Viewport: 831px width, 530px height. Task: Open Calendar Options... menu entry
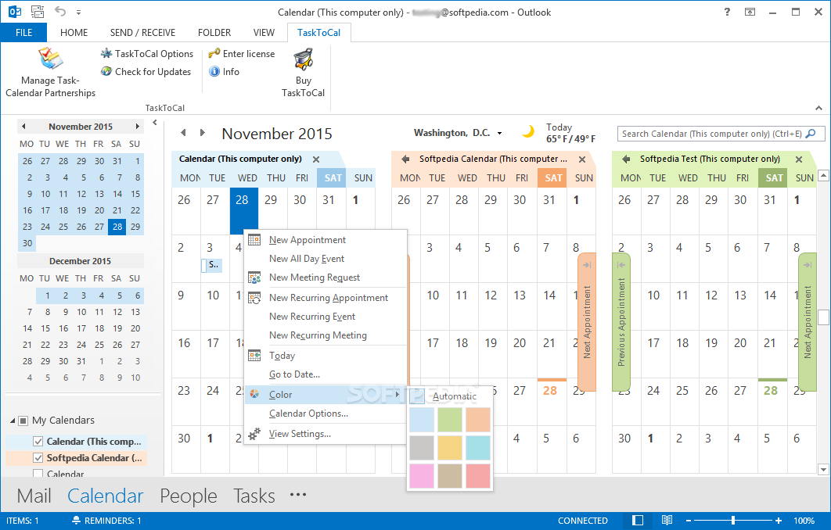pyautogui.click(x=326, y=414)
